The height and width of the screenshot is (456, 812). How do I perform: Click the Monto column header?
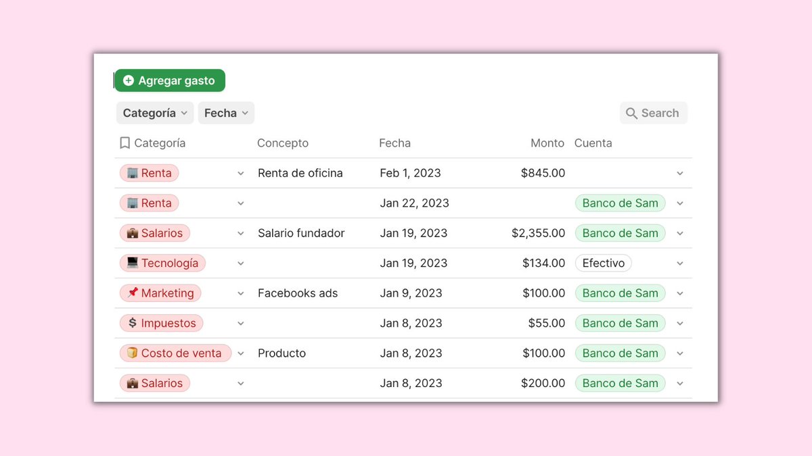[x=547, y=143]
